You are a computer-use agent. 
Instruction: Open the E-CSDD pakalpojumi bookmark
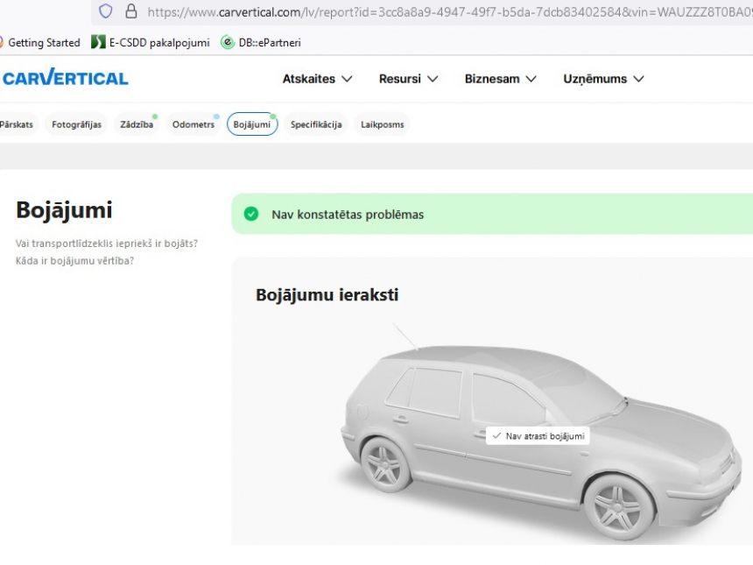pyautogui.click(x=151, y=43)
